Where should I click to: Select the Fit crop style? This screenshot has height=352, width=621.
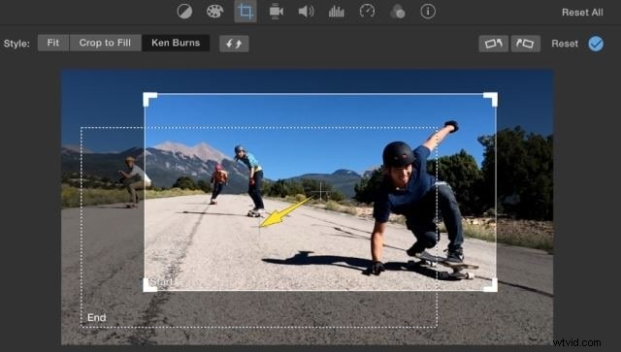53,43
